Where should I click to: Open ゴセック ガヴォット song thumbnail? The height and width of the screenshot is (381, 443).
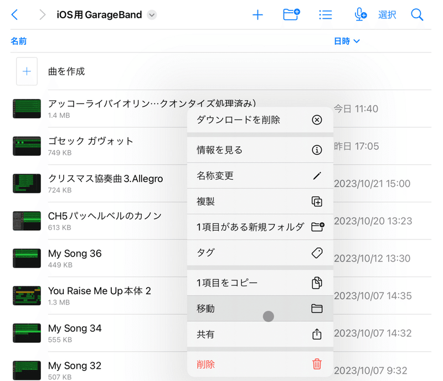(27, 146)
